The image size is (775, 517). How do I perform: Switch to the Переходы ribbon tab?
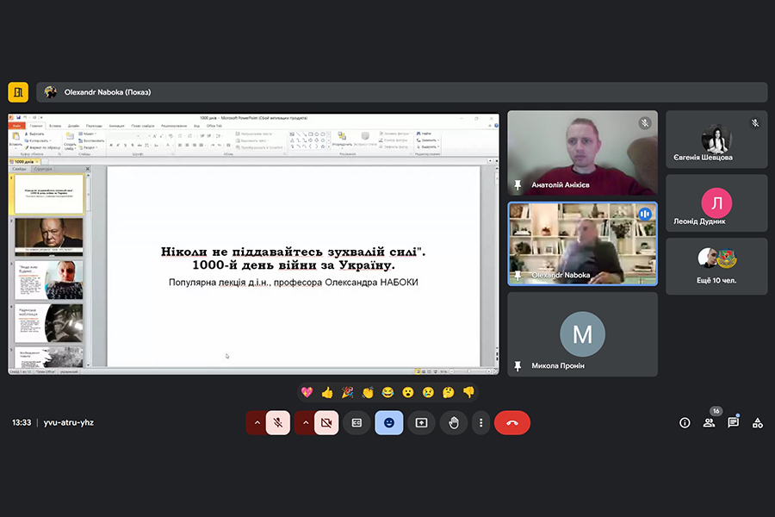[94, 126]
